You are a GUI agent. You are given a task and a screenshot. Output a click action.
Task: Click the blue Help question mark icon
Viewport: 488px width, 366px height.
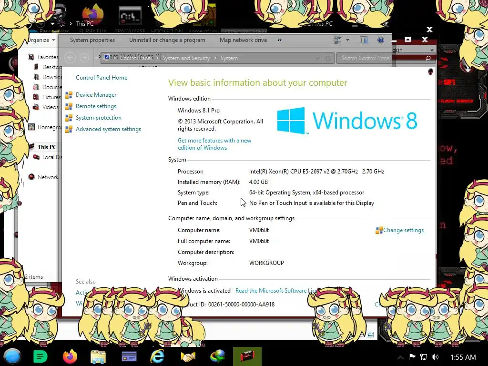pyautogui.click(x=380, y=40)
